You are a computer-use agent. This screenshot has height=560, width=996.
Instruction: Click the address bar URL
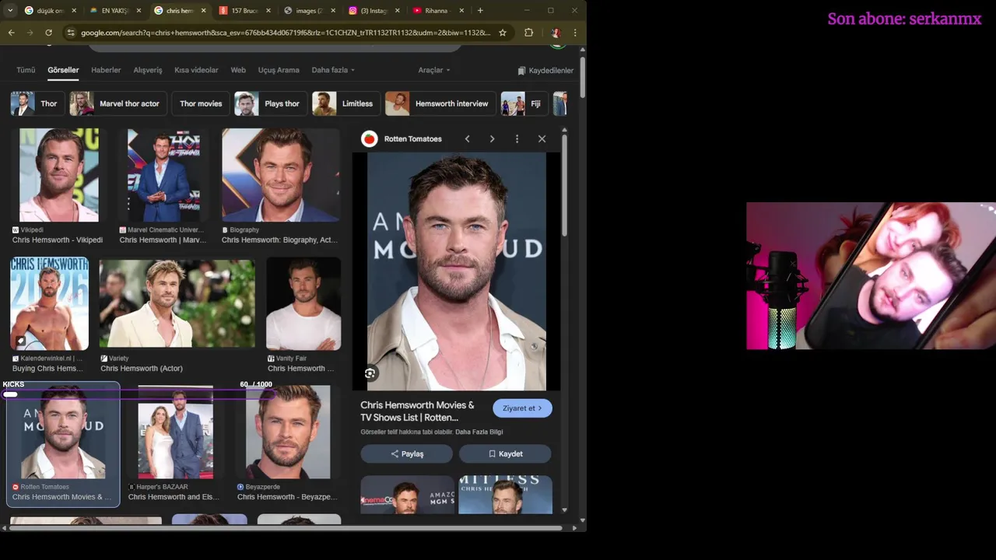[286, 33]
